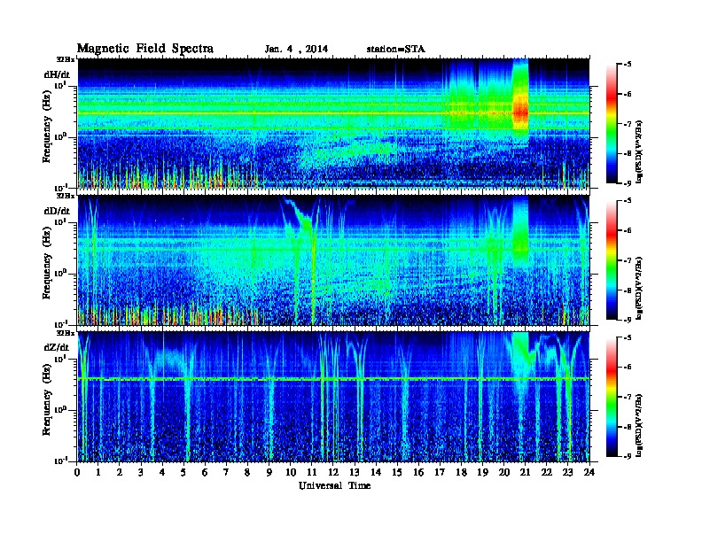Click the '18' hour tick label
Screen dimensions: 702x542
(x=461, y=473)
